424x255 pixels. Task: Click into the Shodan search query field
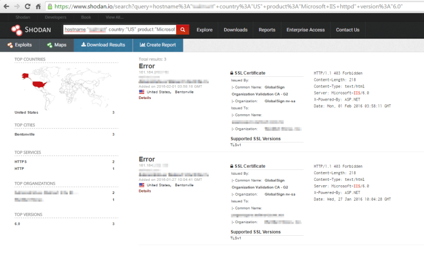pyautogui.click(x=119, y=30)
